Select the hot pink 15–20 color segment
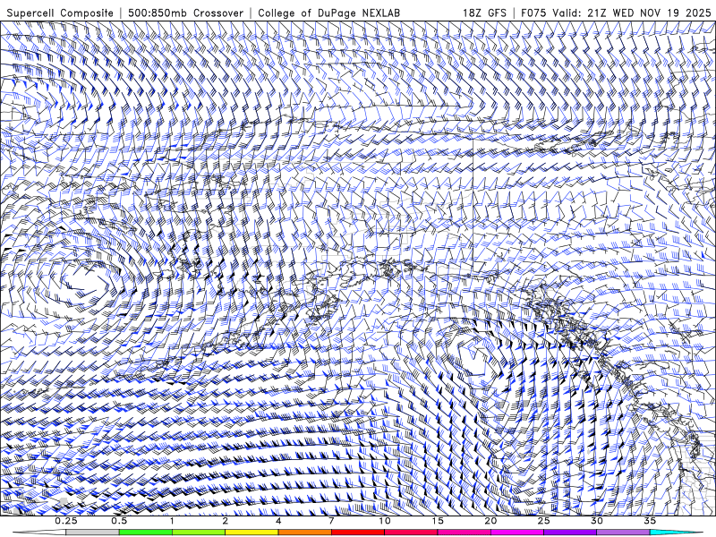The width and height of the screenshot is (716, 537). point(464,533)
